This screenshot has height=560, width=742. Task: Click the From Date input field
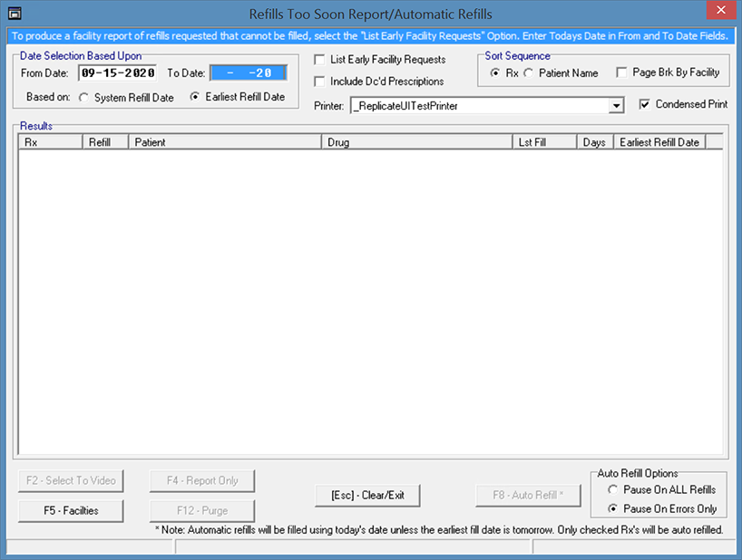pyautogui.click(x=118, y=73)
